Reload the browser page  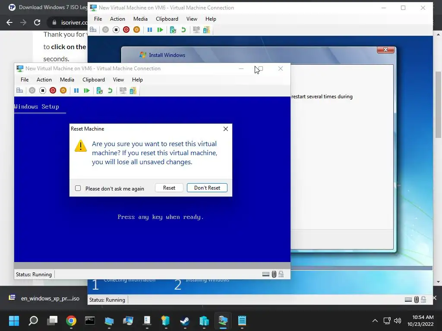click(x=37, y=22)
